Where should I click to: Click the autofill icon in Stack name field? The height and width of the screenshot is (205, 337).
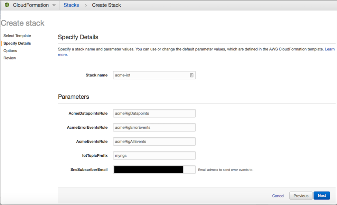point(191,75)
